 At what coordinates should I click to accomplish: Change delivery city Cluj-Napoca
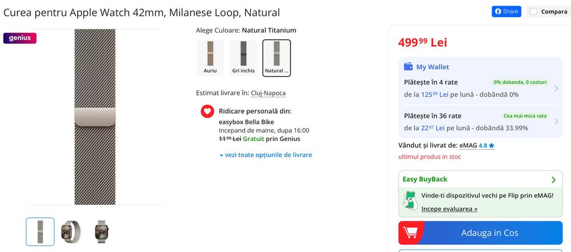(x=268, y=93)
